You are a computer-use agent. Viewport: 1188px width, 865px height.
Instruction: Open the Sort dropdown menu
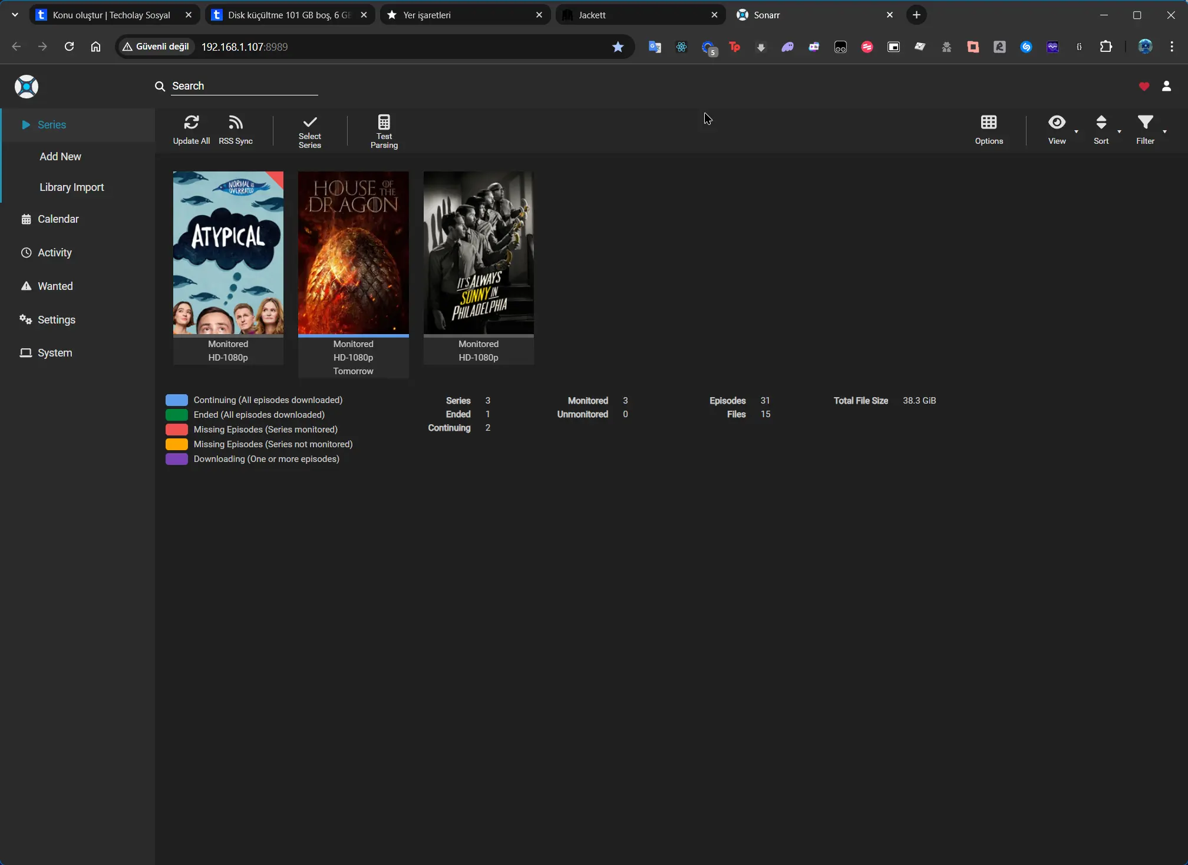click(1106, 130)
